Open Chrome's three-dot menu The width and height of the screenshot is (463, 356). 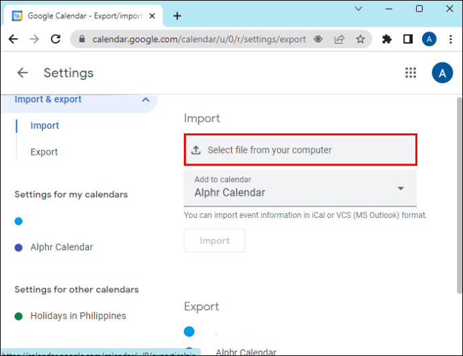coord(450,39)
